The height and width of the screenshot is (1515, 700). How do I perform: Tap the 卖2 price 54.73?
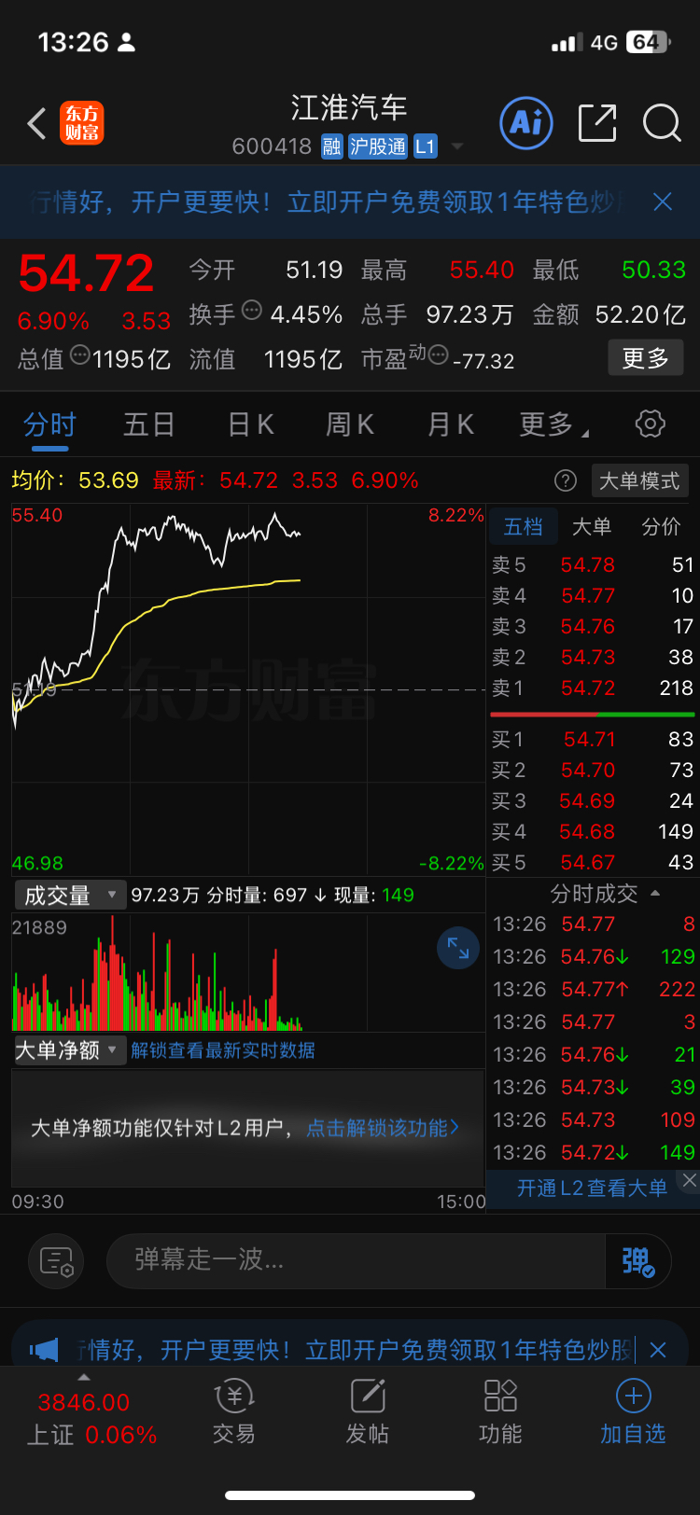click(x=588, y=657)
